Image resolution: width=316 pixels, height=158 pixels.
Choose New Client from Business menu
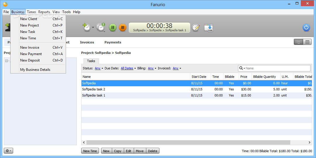tap(38, 19)
